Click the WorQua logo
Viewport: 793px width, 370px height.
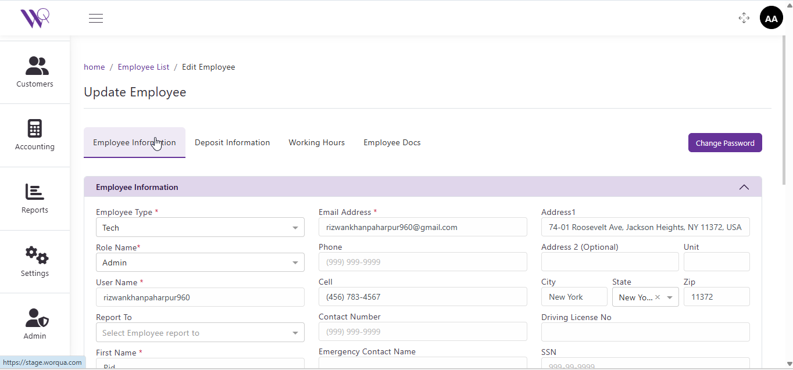35,18
